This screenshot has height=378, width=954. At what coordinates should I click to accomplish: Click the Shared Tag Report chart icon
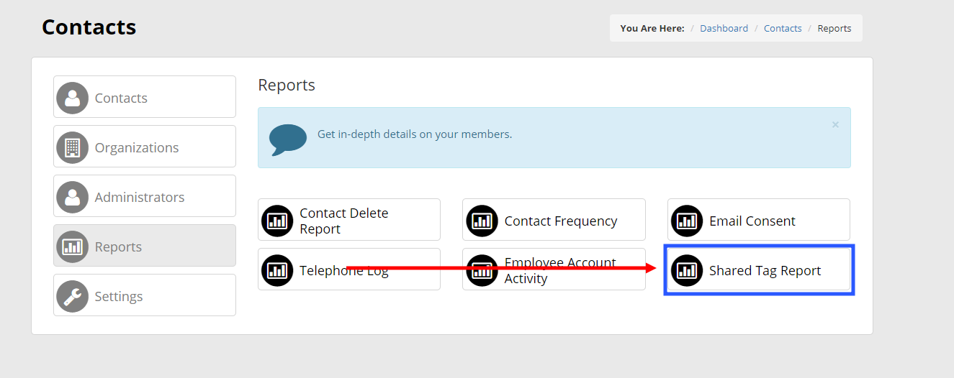pos(687,270)
